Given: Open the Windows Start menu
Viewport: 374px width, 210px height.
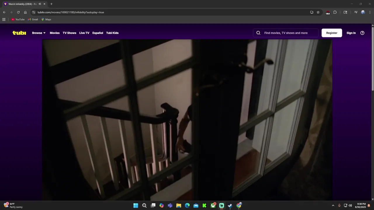Looking at the screenshot, I should [x=136, y=206].
